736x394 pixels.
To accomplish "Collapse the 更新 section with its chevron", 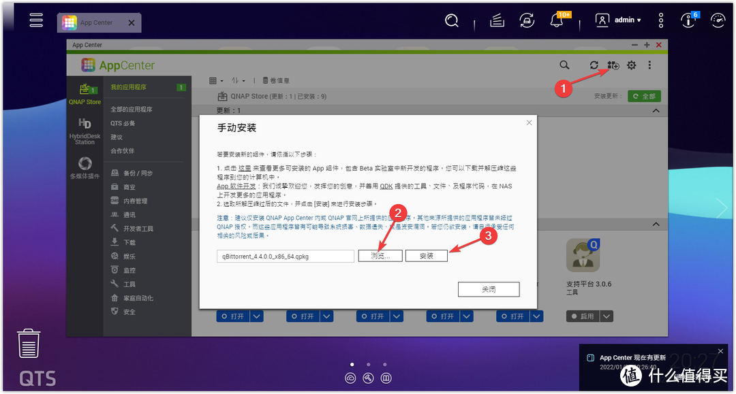I will coord(656,110).
